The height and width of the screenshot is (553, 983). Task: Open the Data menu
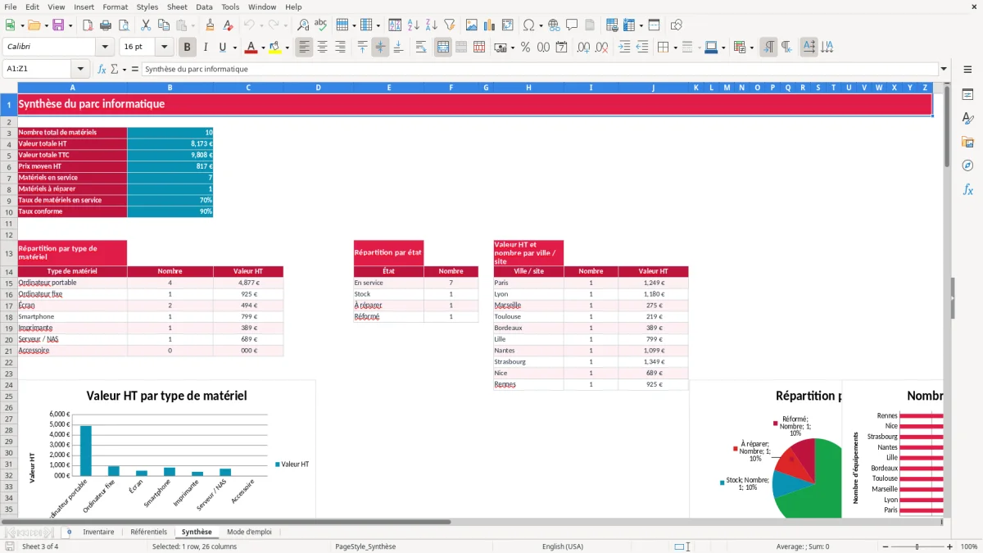204,7
